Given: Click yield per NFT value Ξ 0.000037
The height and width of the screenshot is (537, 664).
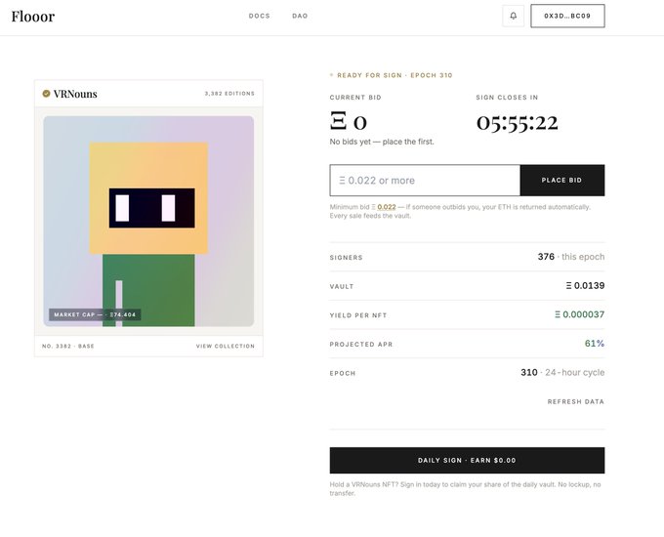Looking at the screenshot, I should (x=579, y=314).
